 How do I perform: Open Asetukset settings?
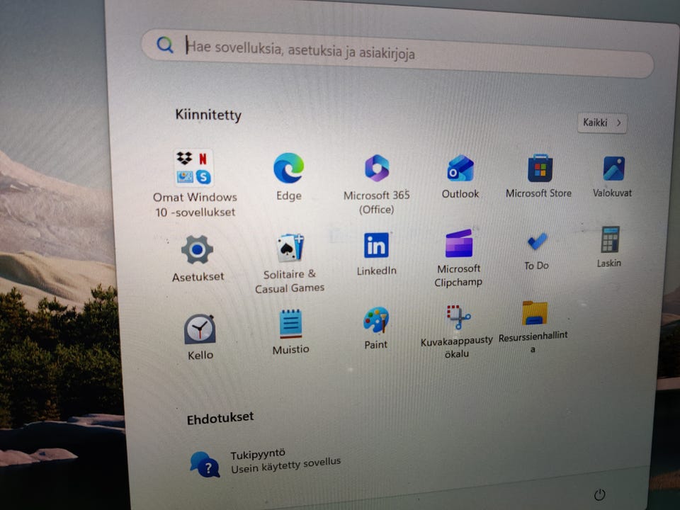[x=198, y=259]
